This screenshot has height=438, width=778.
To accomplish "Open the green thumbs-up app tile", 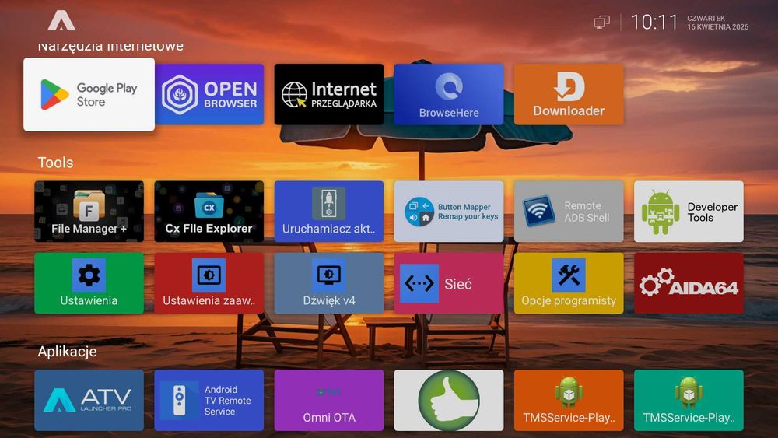I will tap(449, 401).
